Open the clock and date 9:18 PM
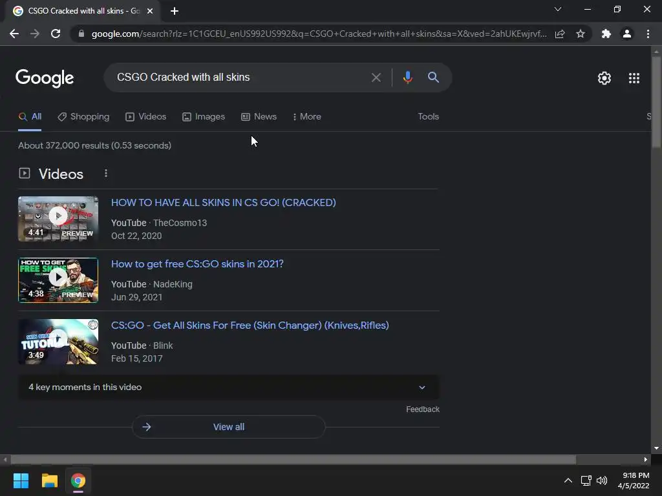 [x=634, y=480]
